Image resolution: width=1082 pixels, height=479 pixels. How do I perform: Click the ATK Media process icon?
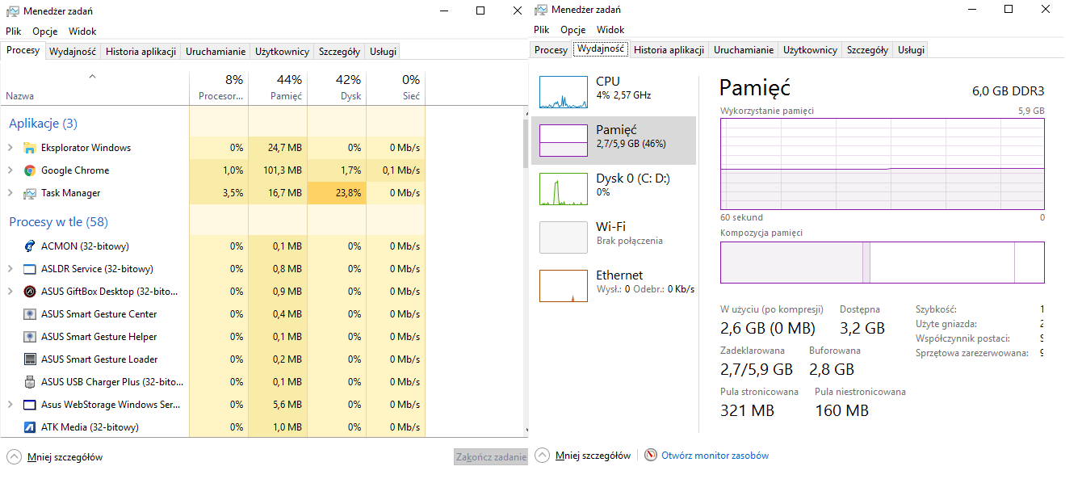pos(30,427)
